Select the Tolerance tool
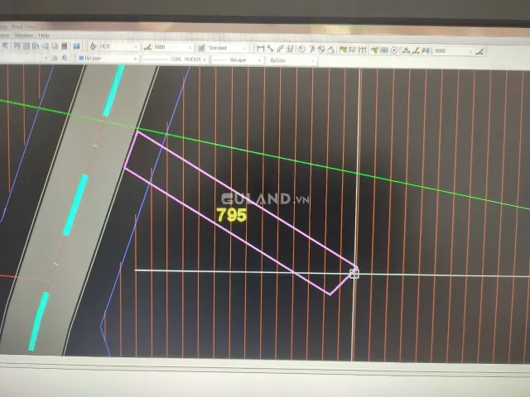Image resolution: width=530 pixels, height=397 pixels. (384, 50)
